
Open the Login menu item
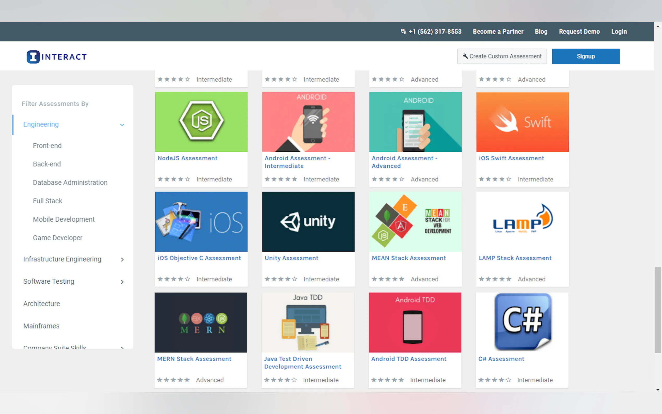tap(619, 32)
